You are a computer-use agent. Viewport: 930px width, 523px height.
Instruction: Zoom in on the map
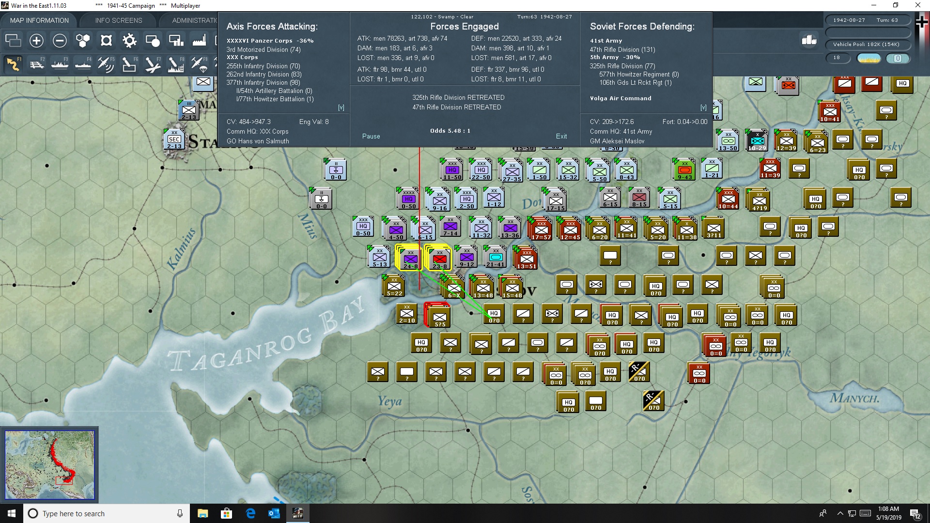coord(36,41)
